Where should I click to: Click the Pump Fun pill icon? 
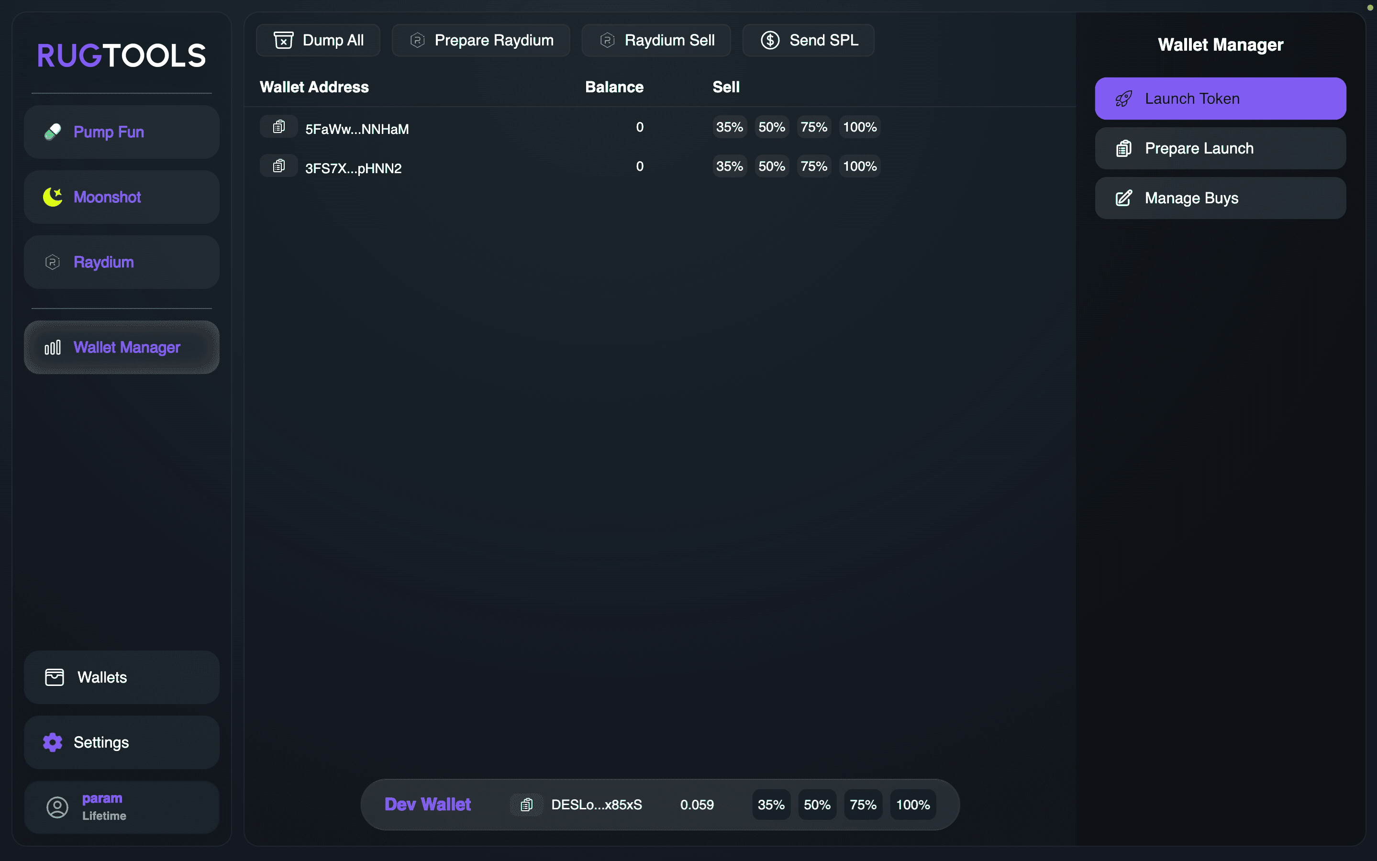pyautogui.click(x=53, y=132)
